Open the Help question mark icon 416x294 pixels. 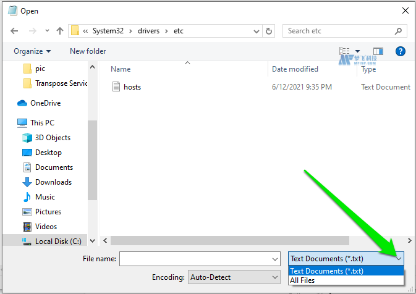(x=400, y=51)
